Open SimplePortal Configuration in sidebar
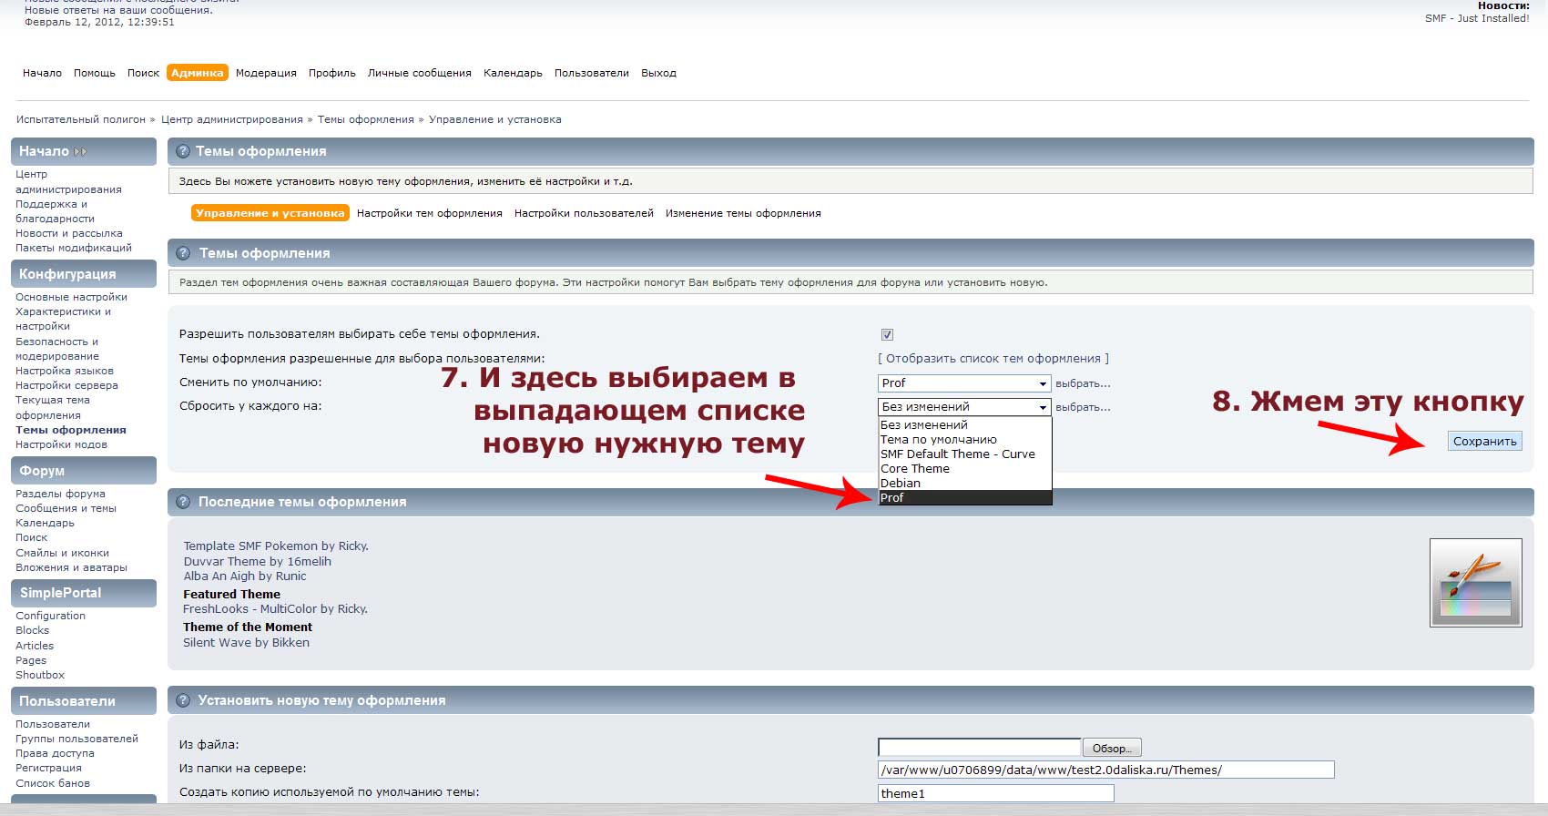 (50, 617)
